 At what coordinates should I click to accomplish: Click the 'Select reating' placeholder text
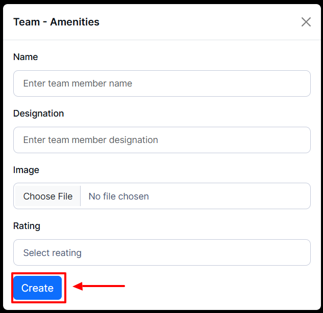point(52,253)
